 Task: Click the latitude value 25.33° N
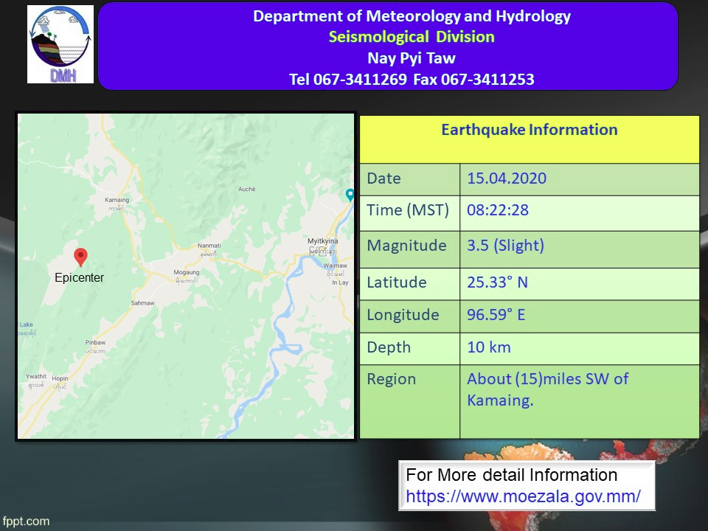click(x=497, y=282)
